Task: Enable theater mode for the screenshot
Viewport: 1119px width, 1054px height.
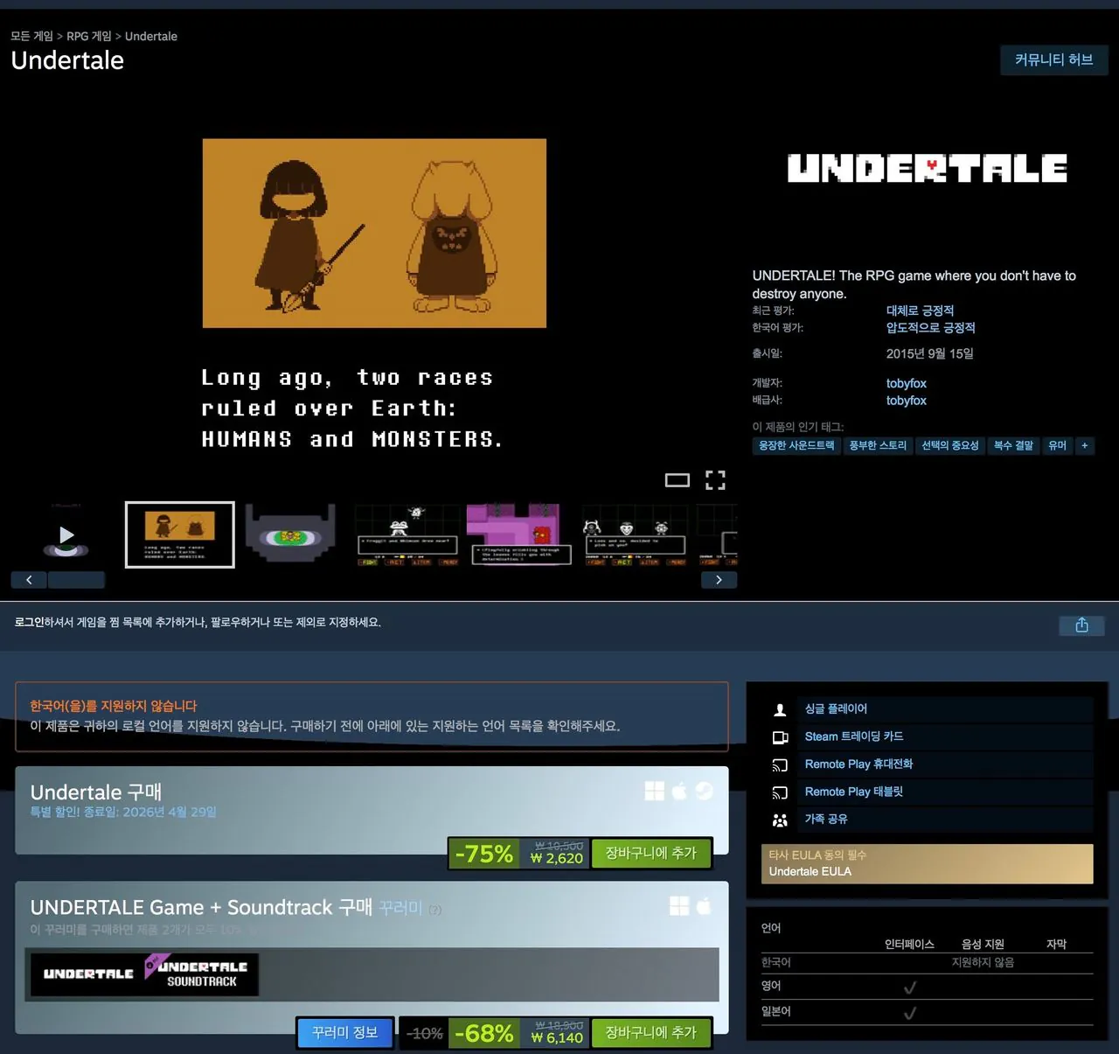Action: coord(677,479)
